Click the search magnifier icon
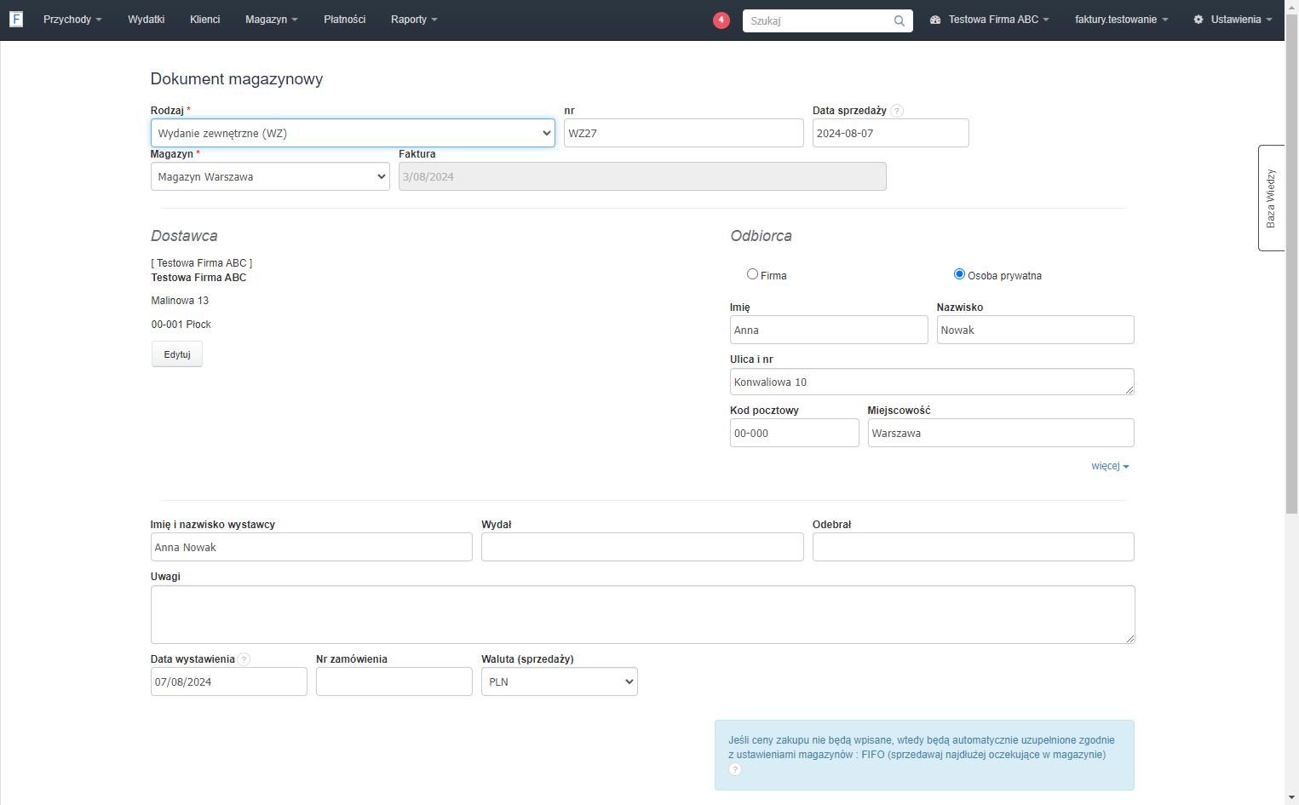This screenshot has height=805, width=1299. tap(900, 21)
